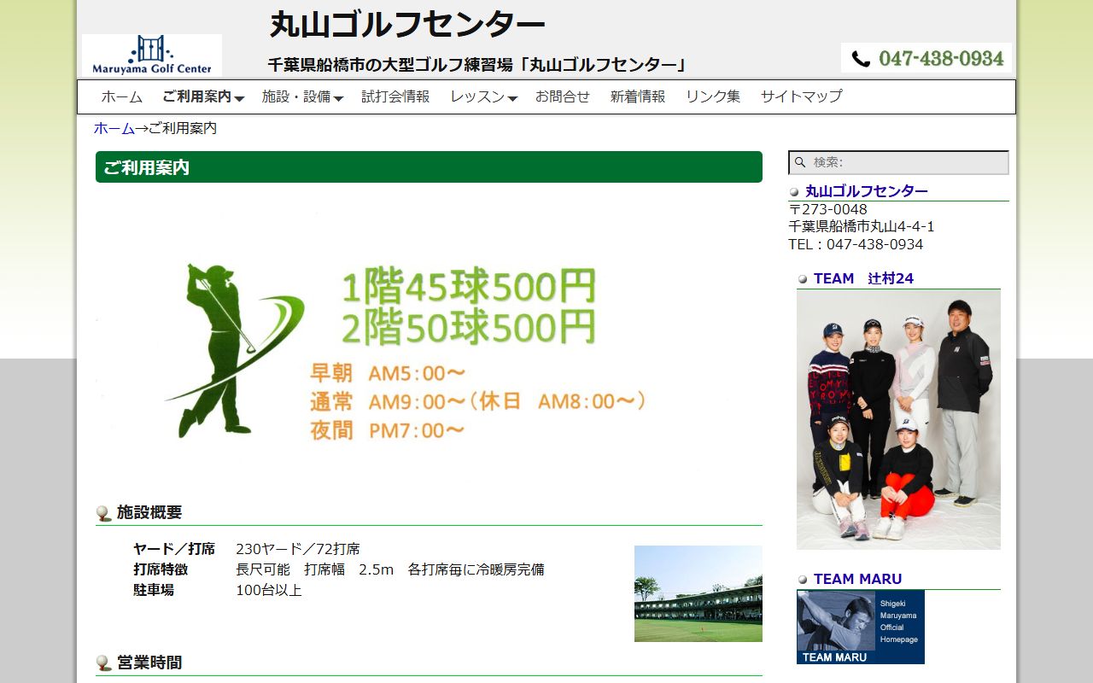Click the phone handset icon
1093x683 pixels.
pos(861,59)
